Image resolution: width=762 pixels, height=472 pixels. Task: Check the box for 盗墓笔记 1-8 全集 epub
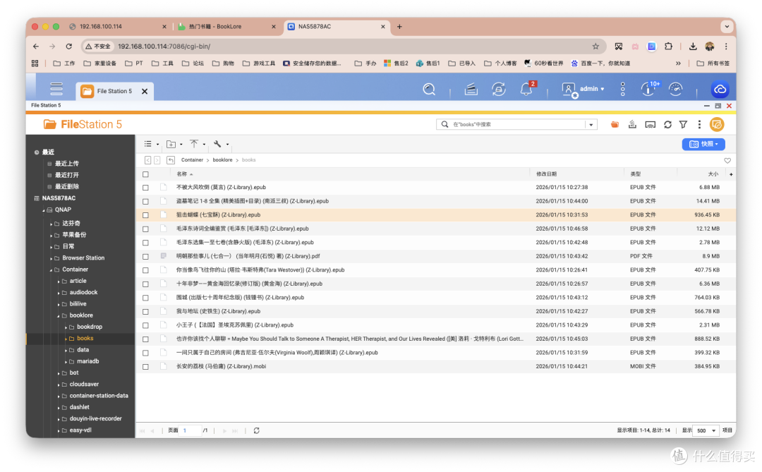point(146,201)
